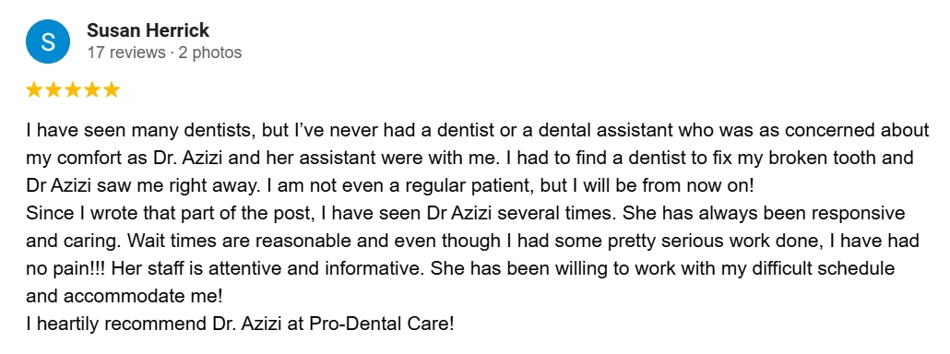Click the line starting 'Since I wrote that part'
The image size is (950, 354).
pos(465,214)
